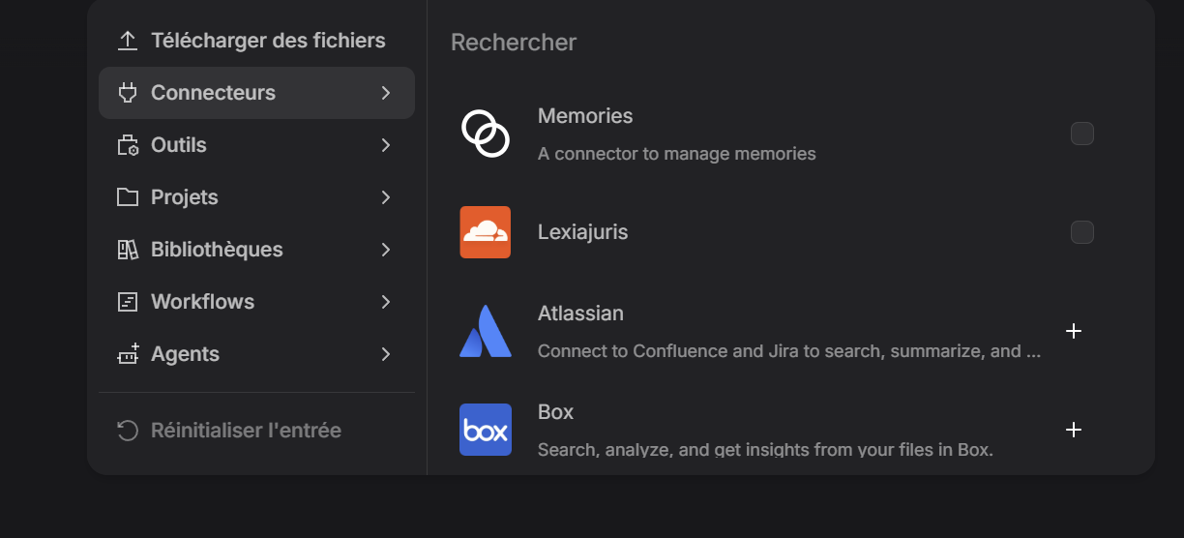Open the Agents menu item
The height and width of the screenshot is (538, 1184).
tap(256, 354)
